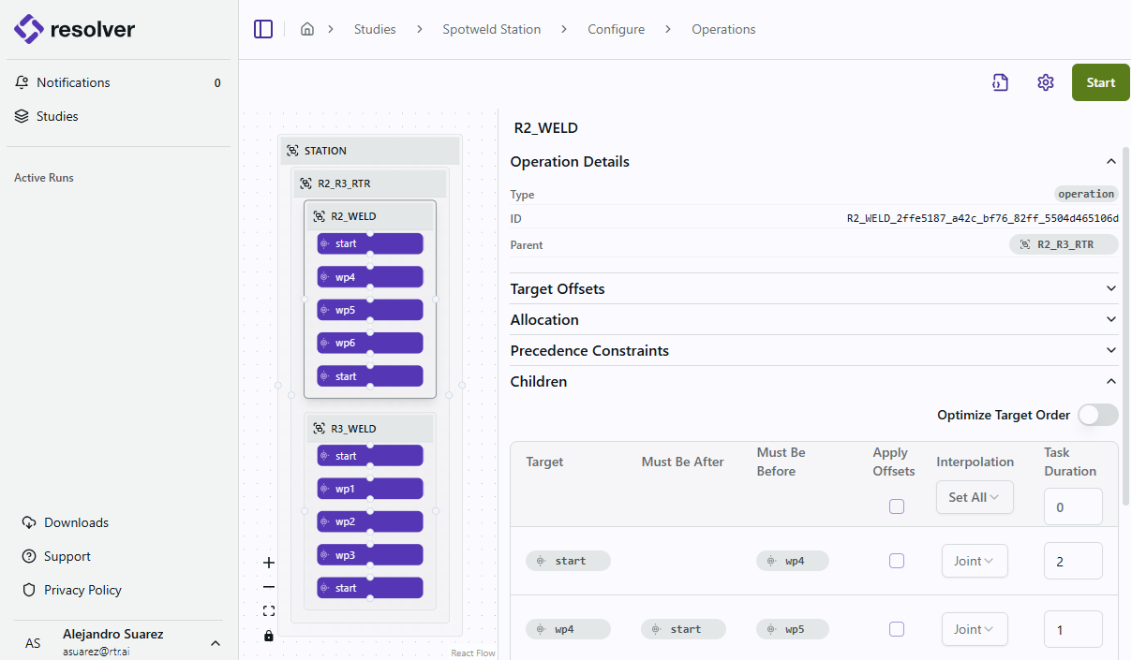Image resolution: width=1131 pixels, height=660 pixels.
Task: Collapse Children section
Action: [x=1111, y=381]
